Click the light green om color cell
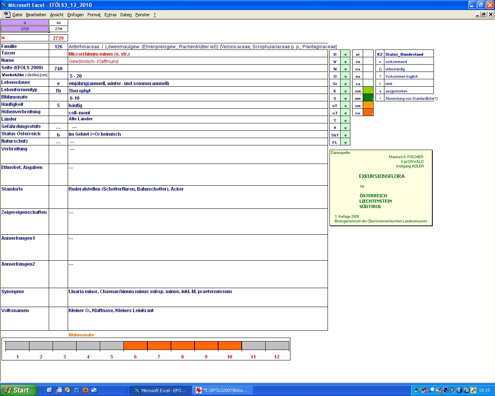This screenshot has height=396, width=495. point(368,91)
